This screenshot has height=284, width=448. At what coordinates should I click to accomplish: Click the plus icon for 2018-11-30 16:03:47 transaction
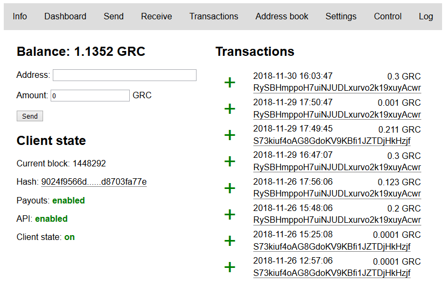pyautogui.click(x=230, y=83)
